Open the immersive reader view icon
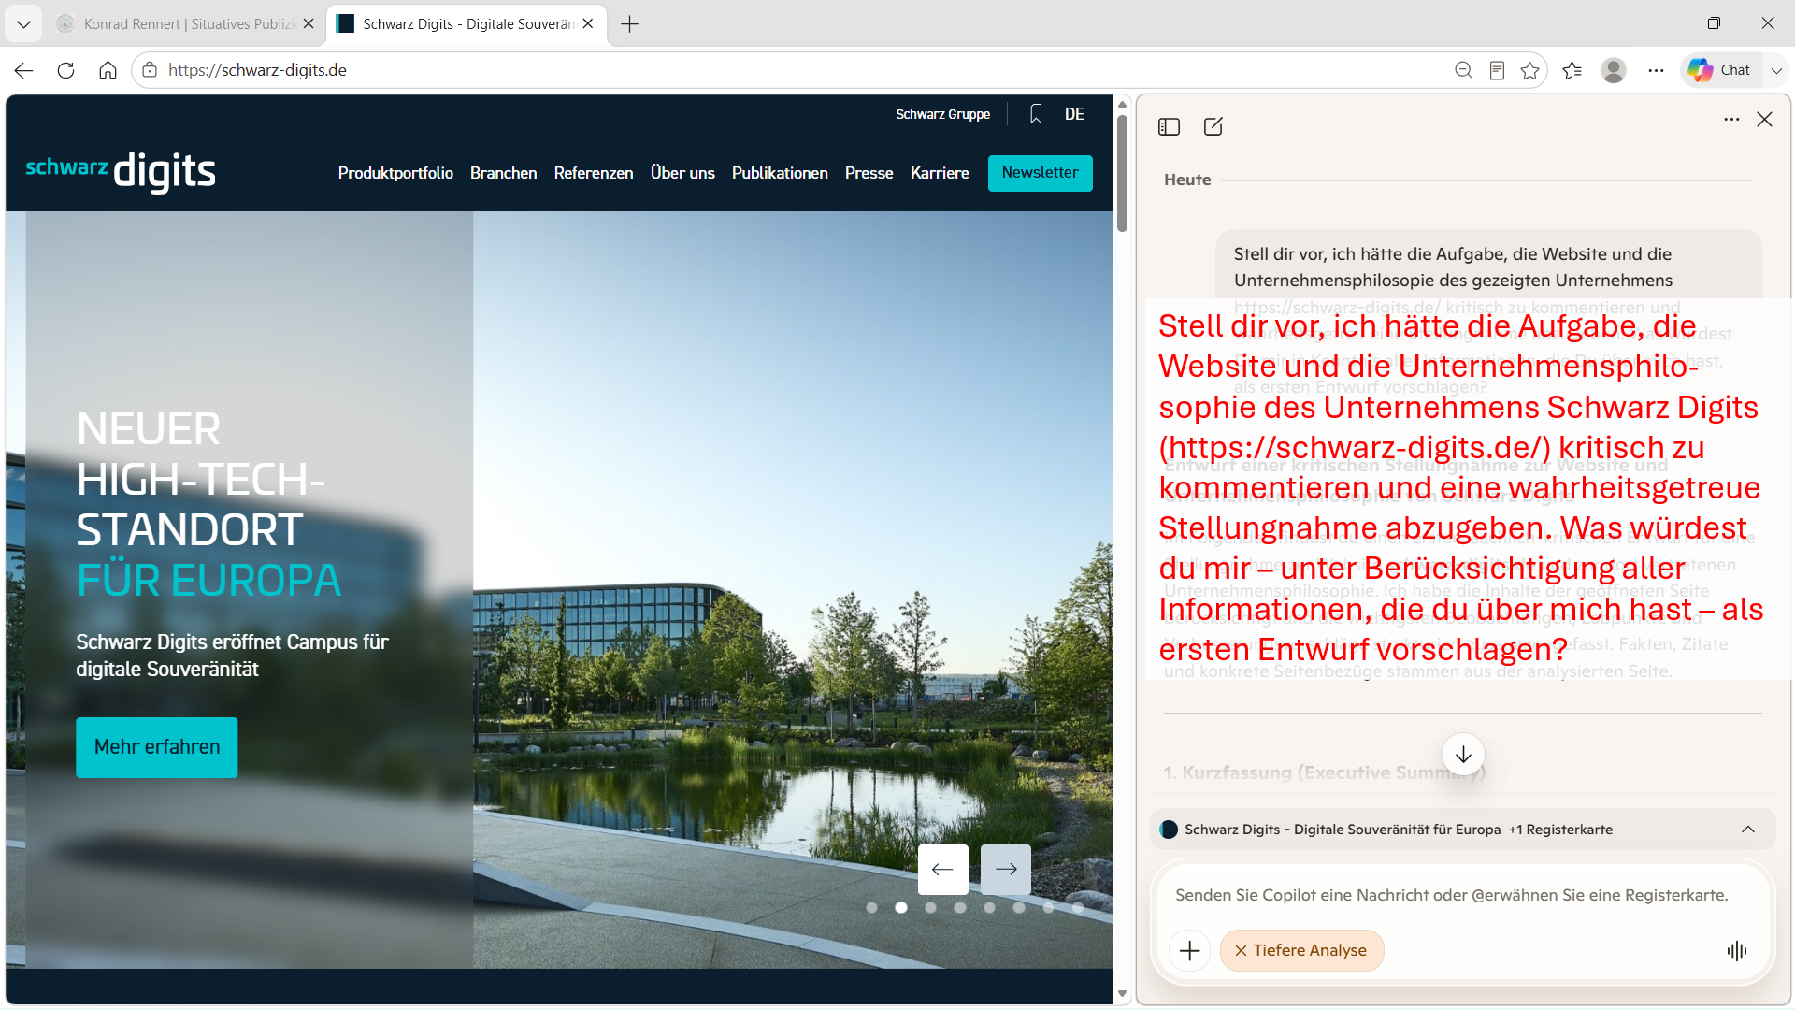The width and height of the screenshot is (1795, 1010). tap(1497, 70)
